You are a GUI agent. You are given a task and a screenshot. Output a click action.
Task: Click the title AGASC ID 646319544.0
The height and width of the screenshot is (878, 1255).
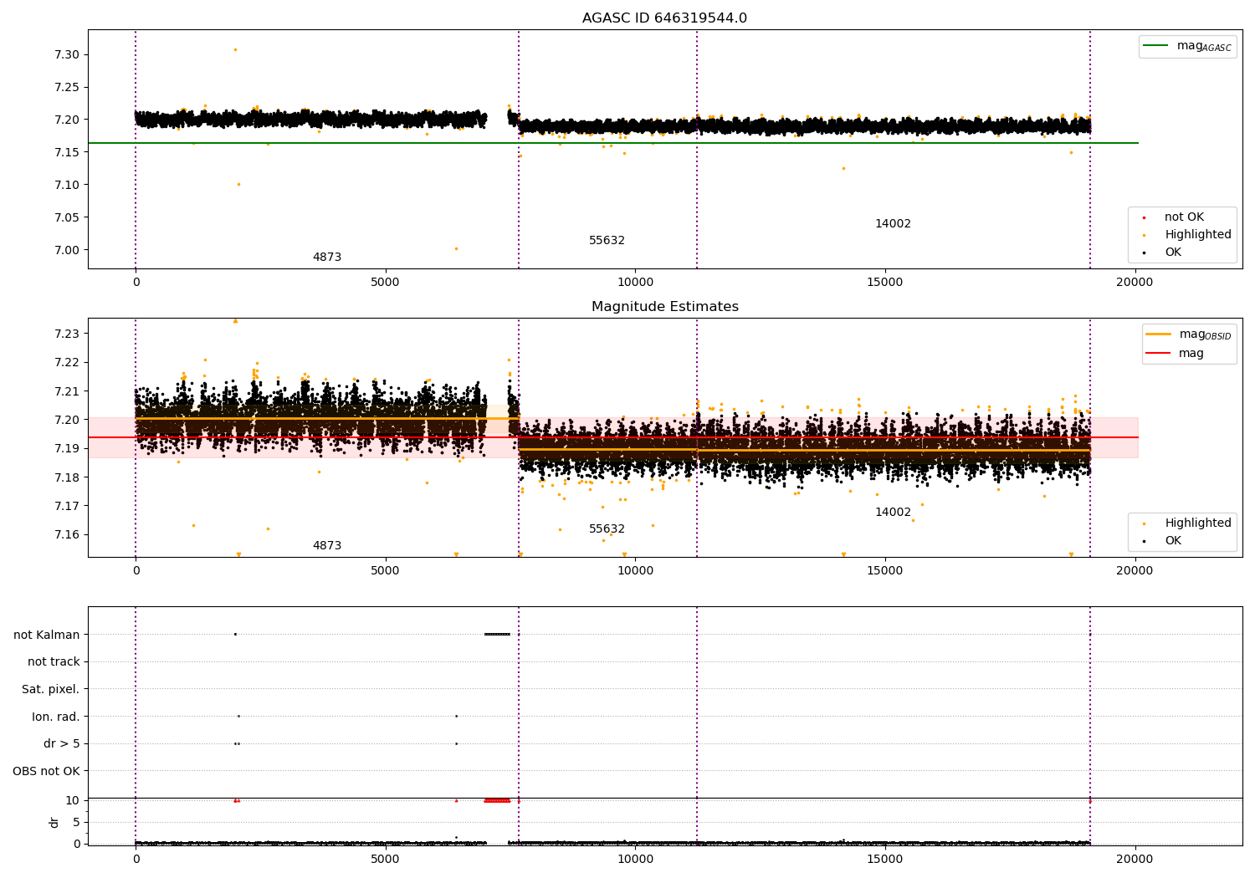664,18
